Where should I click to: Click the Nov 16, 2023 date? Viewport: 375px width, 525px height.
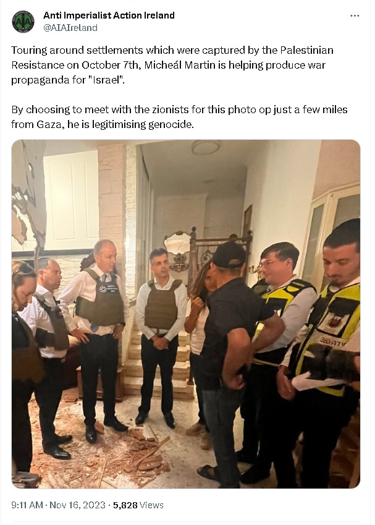pyautogui.click(x=77, y=505)
